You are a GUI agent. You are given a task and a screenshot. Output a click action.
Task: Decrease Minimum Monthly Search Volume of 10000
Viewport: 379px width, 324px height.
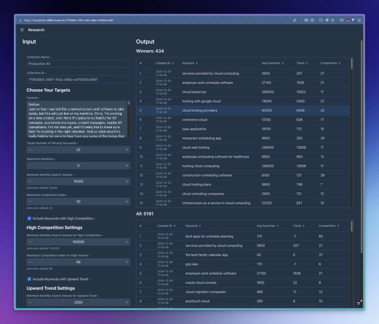coord(30,181)
